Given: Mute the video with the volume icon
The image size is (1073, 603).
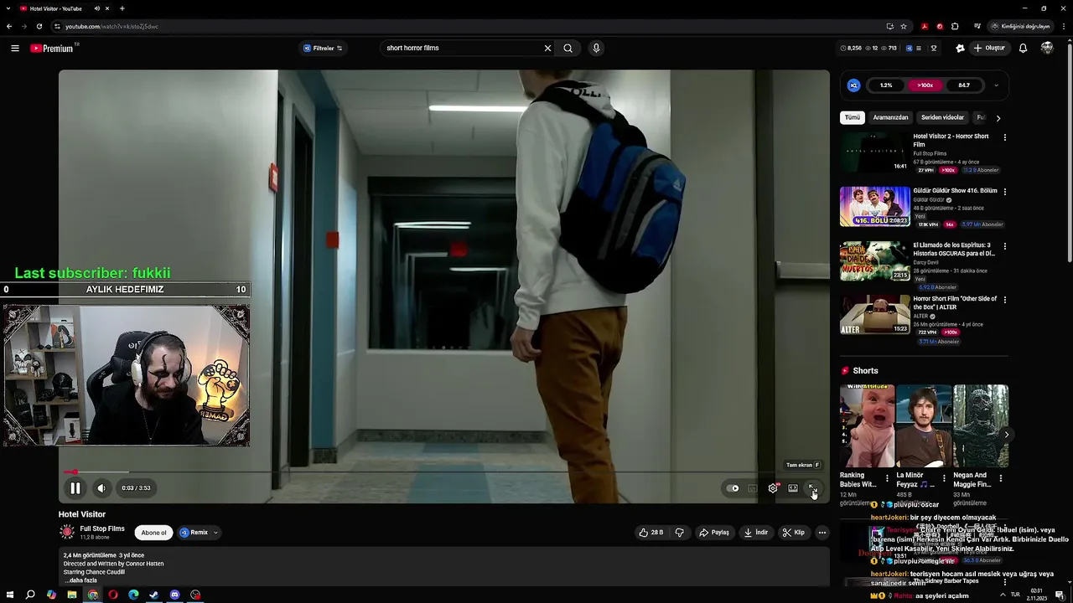Looking at the screenshot, I should (x=101, y=488).
